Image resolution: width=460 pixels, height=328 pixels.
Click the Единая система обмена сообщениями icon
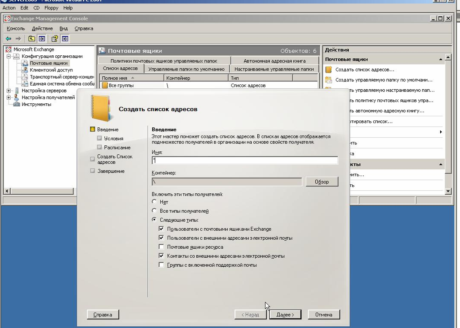[25, 84]
